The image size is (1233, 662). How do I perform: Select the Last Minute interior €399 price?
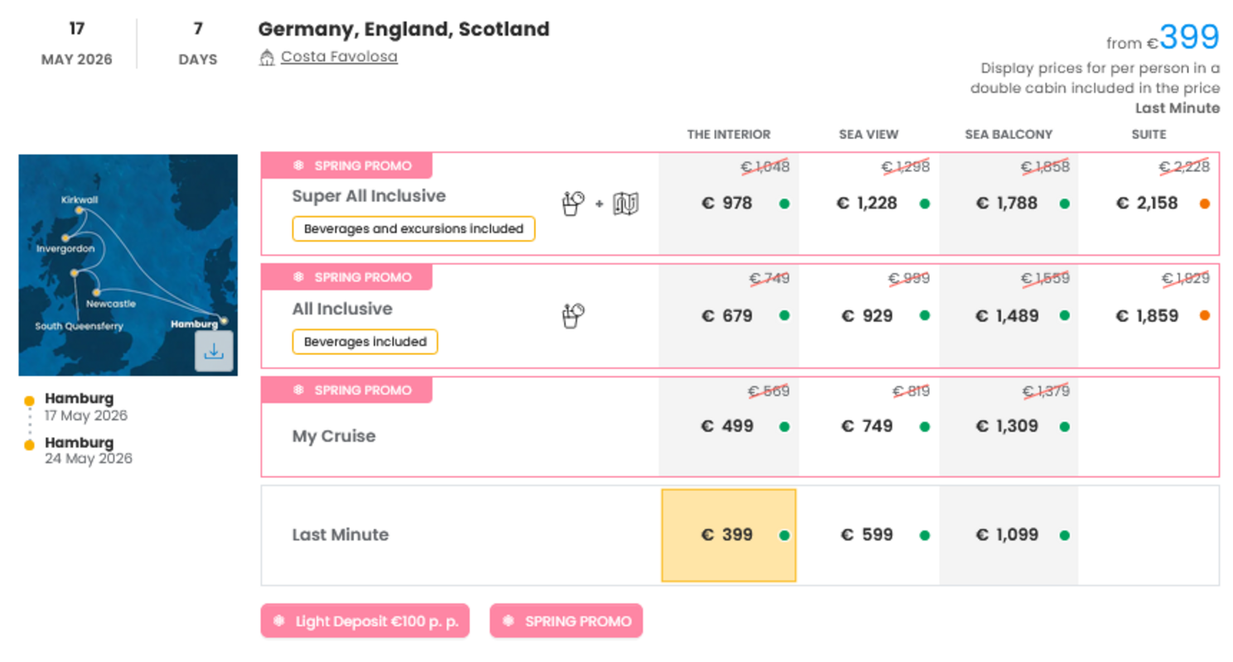coord(728,535)
